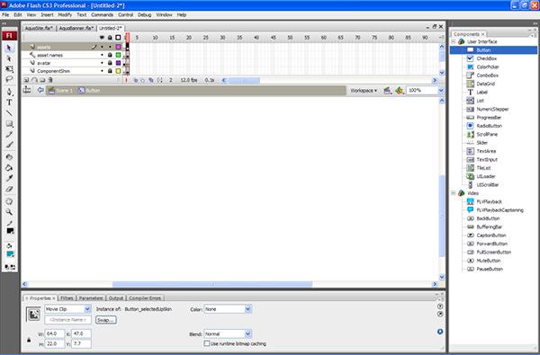Choose the Hand tool
This screenshot has height=355, width=540.
point(9,201)
